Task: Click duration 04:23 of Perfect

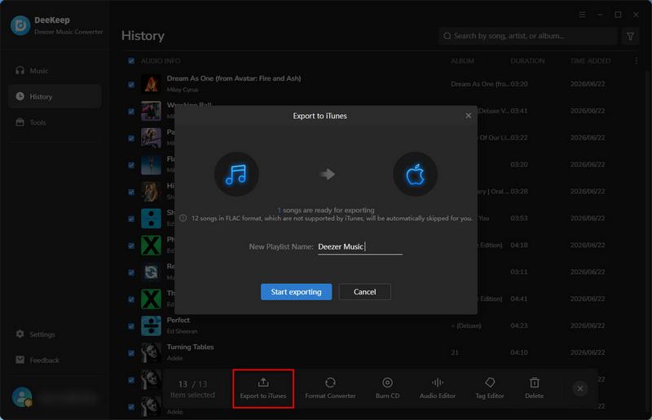Action: click(519, 325)
